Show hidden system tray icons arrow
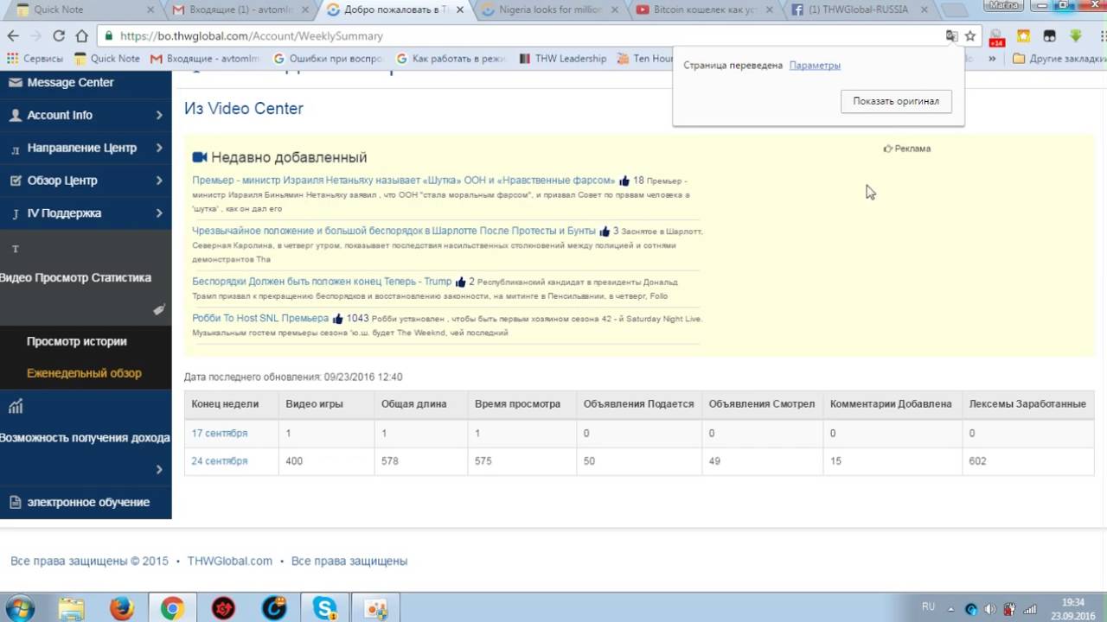This screenshot has height=622, width=1107. coord(952,609)
